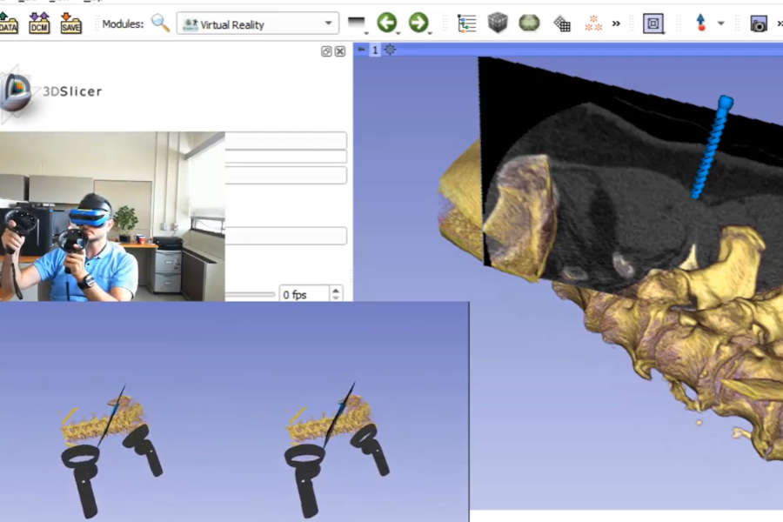Viewport: 783px width, 522px height.
Task: Click the pin icon in 3D view header
Action: [362, 50]
